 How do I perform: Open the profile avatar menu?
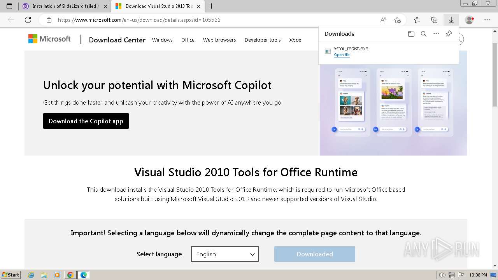pyautogui.click(x=470, y=20)
